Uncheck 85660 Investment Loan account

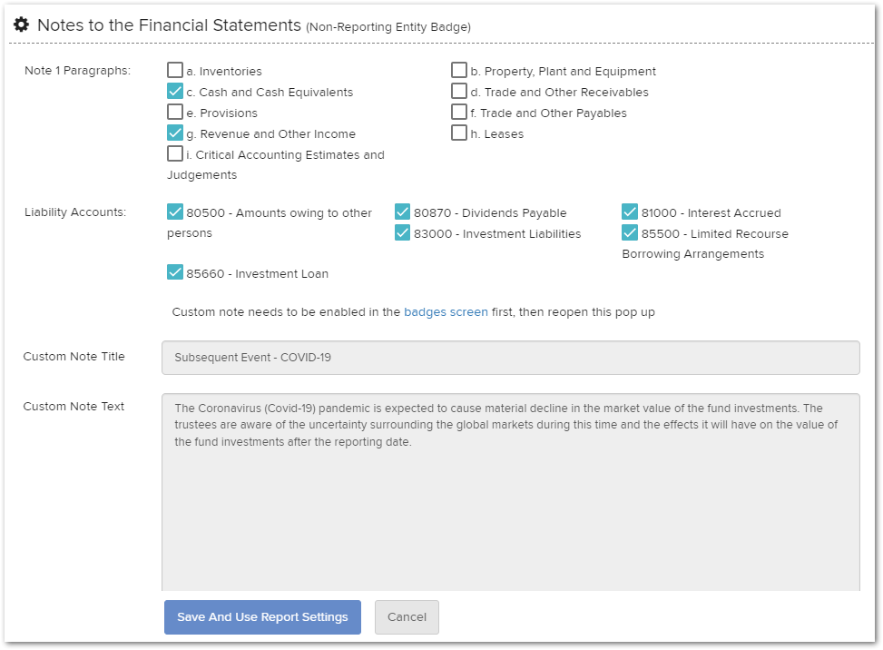pos(175,272)
